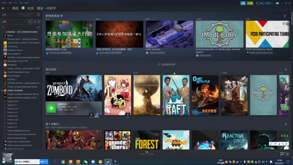293x165 pixels.
Task: Click the library search magnifier icon
Action: (x=3, y=27)
